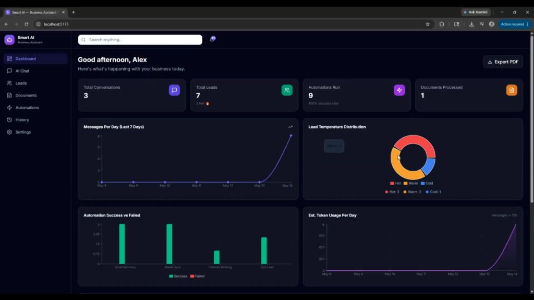Click the Cold legend blue swatch
This screenshot has height=300, width=534.
point(422,184)
